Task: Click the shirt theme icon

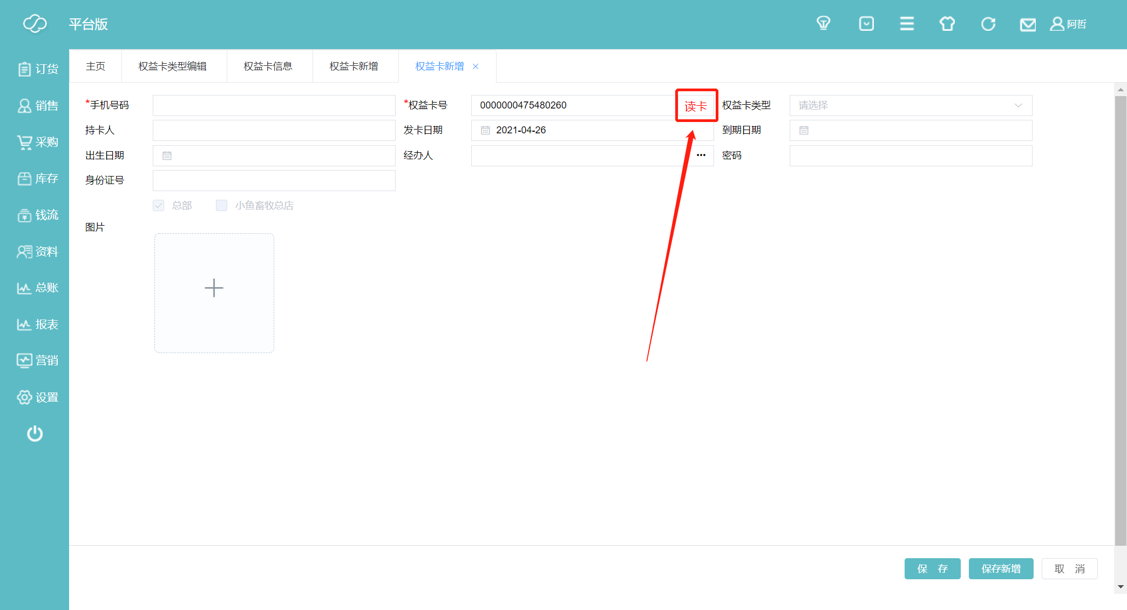Action: point(947,24)
